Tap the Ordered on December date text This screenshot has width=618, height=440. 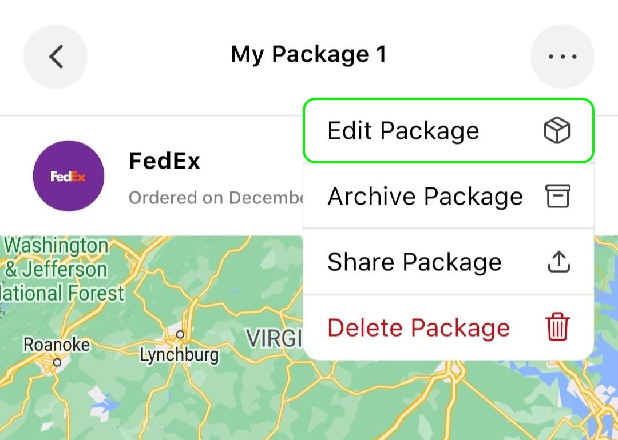click(216, 198)
